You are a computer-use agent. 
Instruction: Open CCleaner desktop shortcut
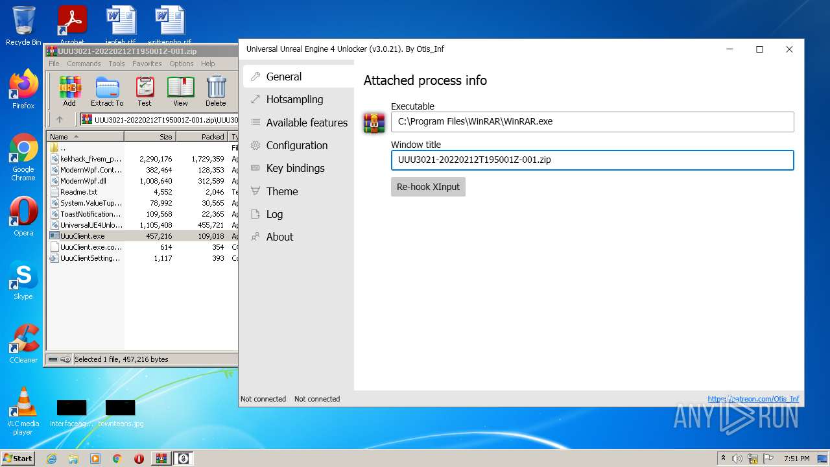coord(23,344)
